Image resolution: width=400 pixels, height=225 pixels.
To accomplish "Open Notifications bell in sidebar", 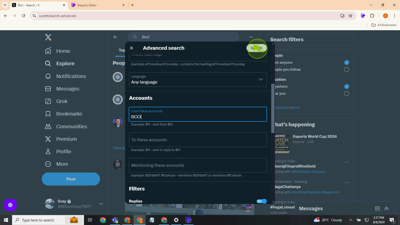I will coord(65,76).
